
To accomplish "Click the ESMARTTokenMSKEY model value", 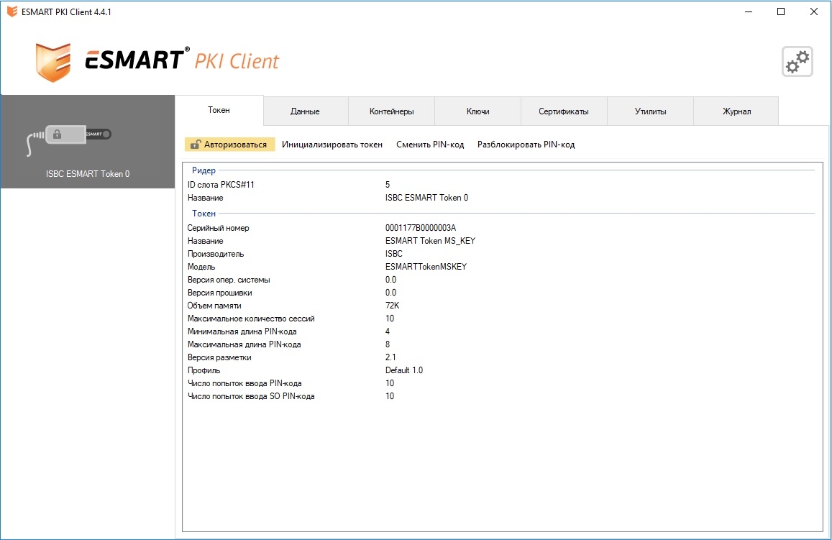I will tap(426, 267).
